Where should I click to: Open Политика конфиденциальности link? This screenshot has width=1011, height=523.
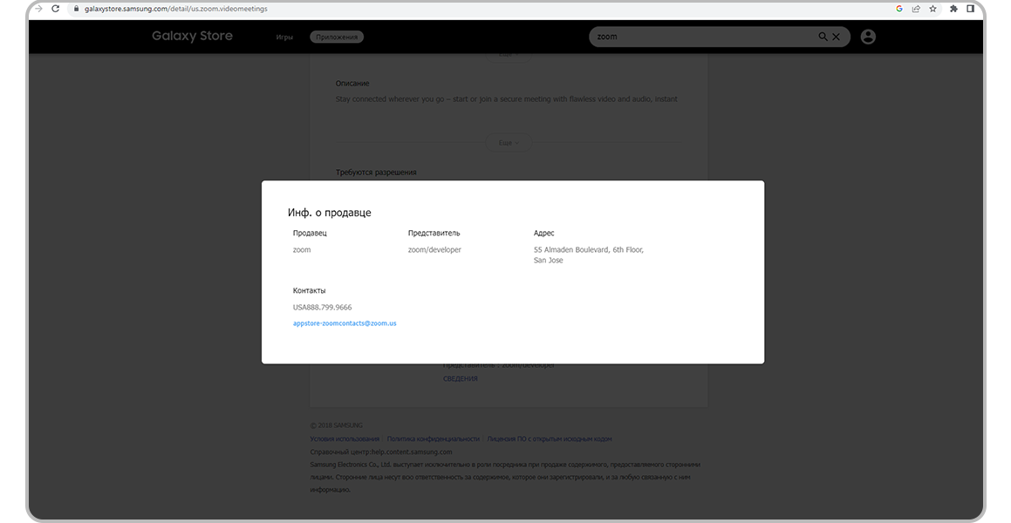(434, 438)
